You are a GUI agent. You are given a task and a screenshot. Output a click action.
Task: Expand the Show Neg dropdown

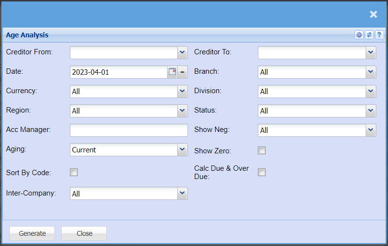371,130
